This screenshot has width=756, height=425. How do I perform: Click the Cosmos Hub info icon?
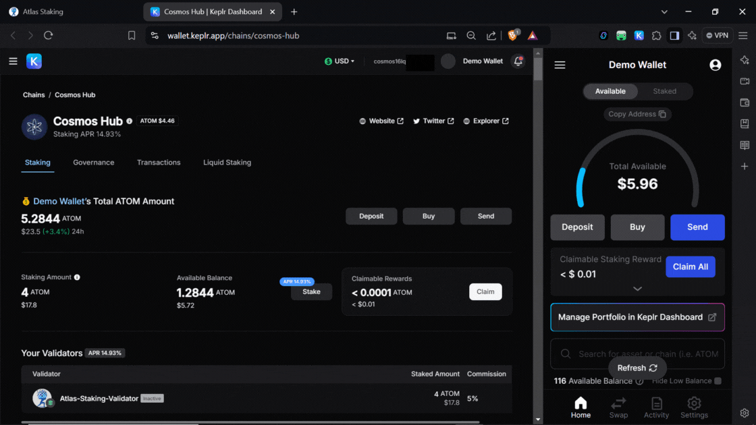130,121
